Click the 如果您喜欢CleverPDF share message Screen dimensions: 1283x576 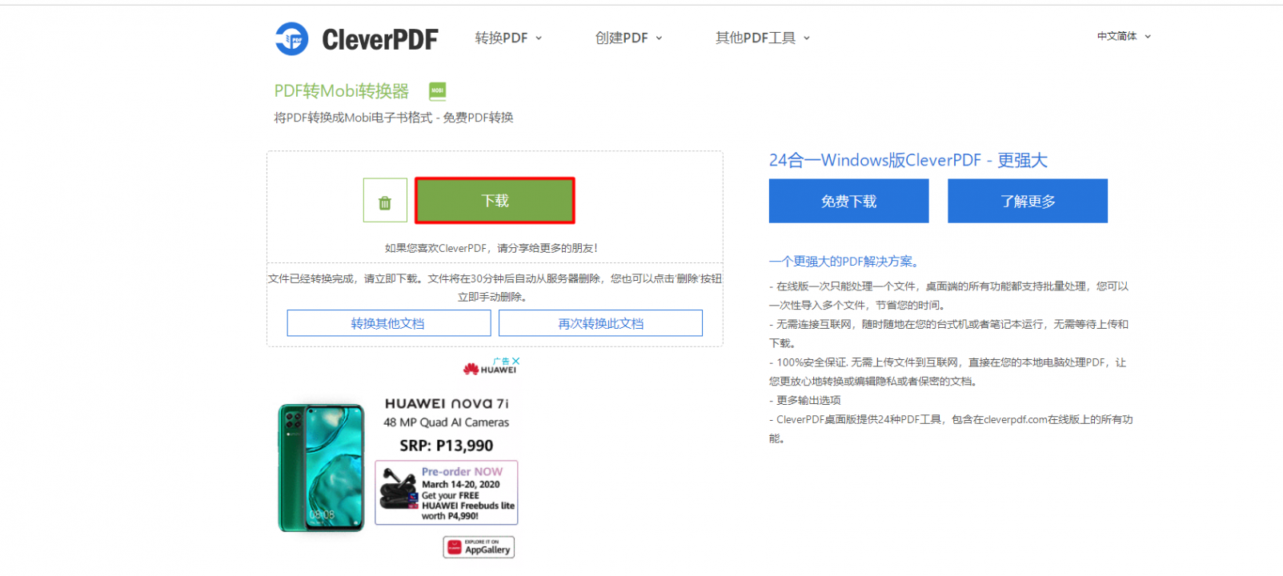tap(491, 248)
